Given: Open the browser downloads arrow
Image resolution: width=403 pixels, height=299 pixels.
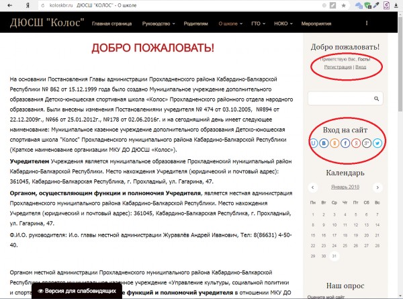Looking at the screenshot, I should click(396, 5).
